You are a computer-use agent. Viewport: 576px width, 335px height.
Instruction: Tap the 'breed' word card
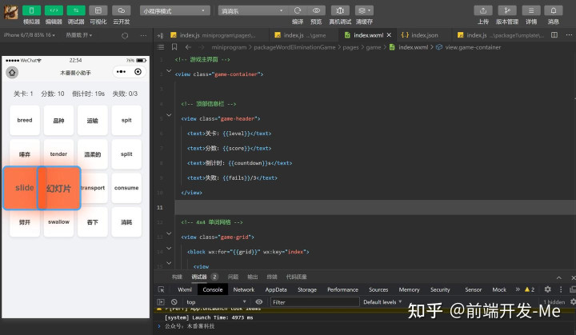25,121
